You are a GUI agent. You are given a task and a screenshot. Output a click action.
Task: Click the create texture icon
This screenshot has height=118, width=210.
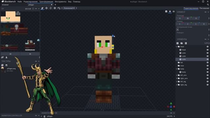(7, 65)
